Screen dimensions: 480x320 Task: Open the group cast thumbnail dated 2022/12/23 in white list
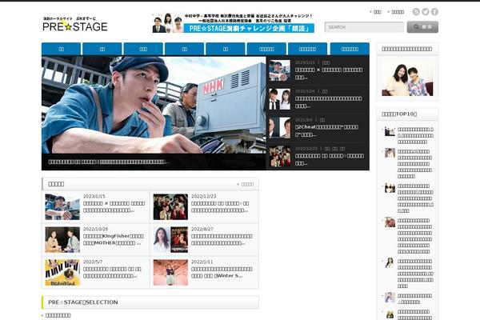[x=170, y=206]
